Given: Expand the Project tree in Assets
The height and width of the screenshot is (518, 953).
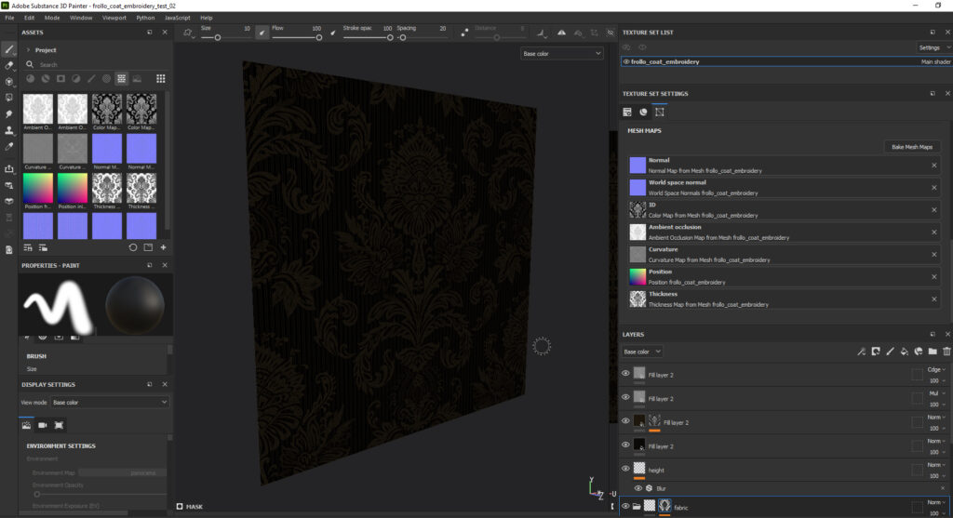Looking at the screenshot, I should 29,50.
